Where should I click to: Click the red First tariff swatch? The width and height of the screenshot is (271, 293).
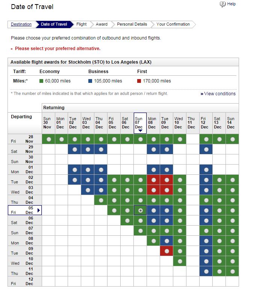click(x=139, y=81)
